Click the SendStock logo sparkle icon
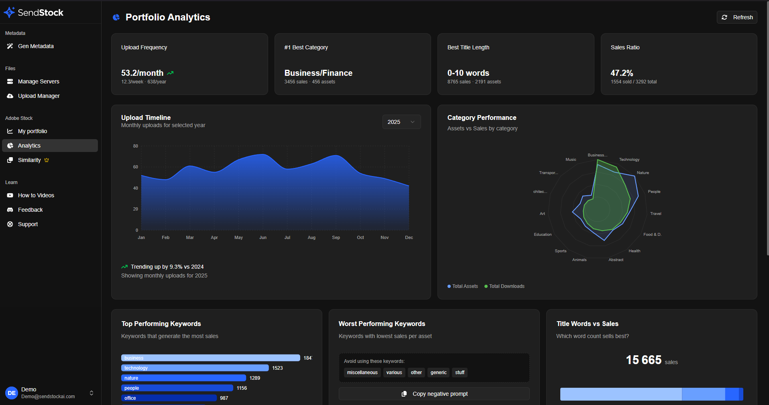The width and height of the screenshot is (769, 405). pyautogui.click(x=10, y=12)
